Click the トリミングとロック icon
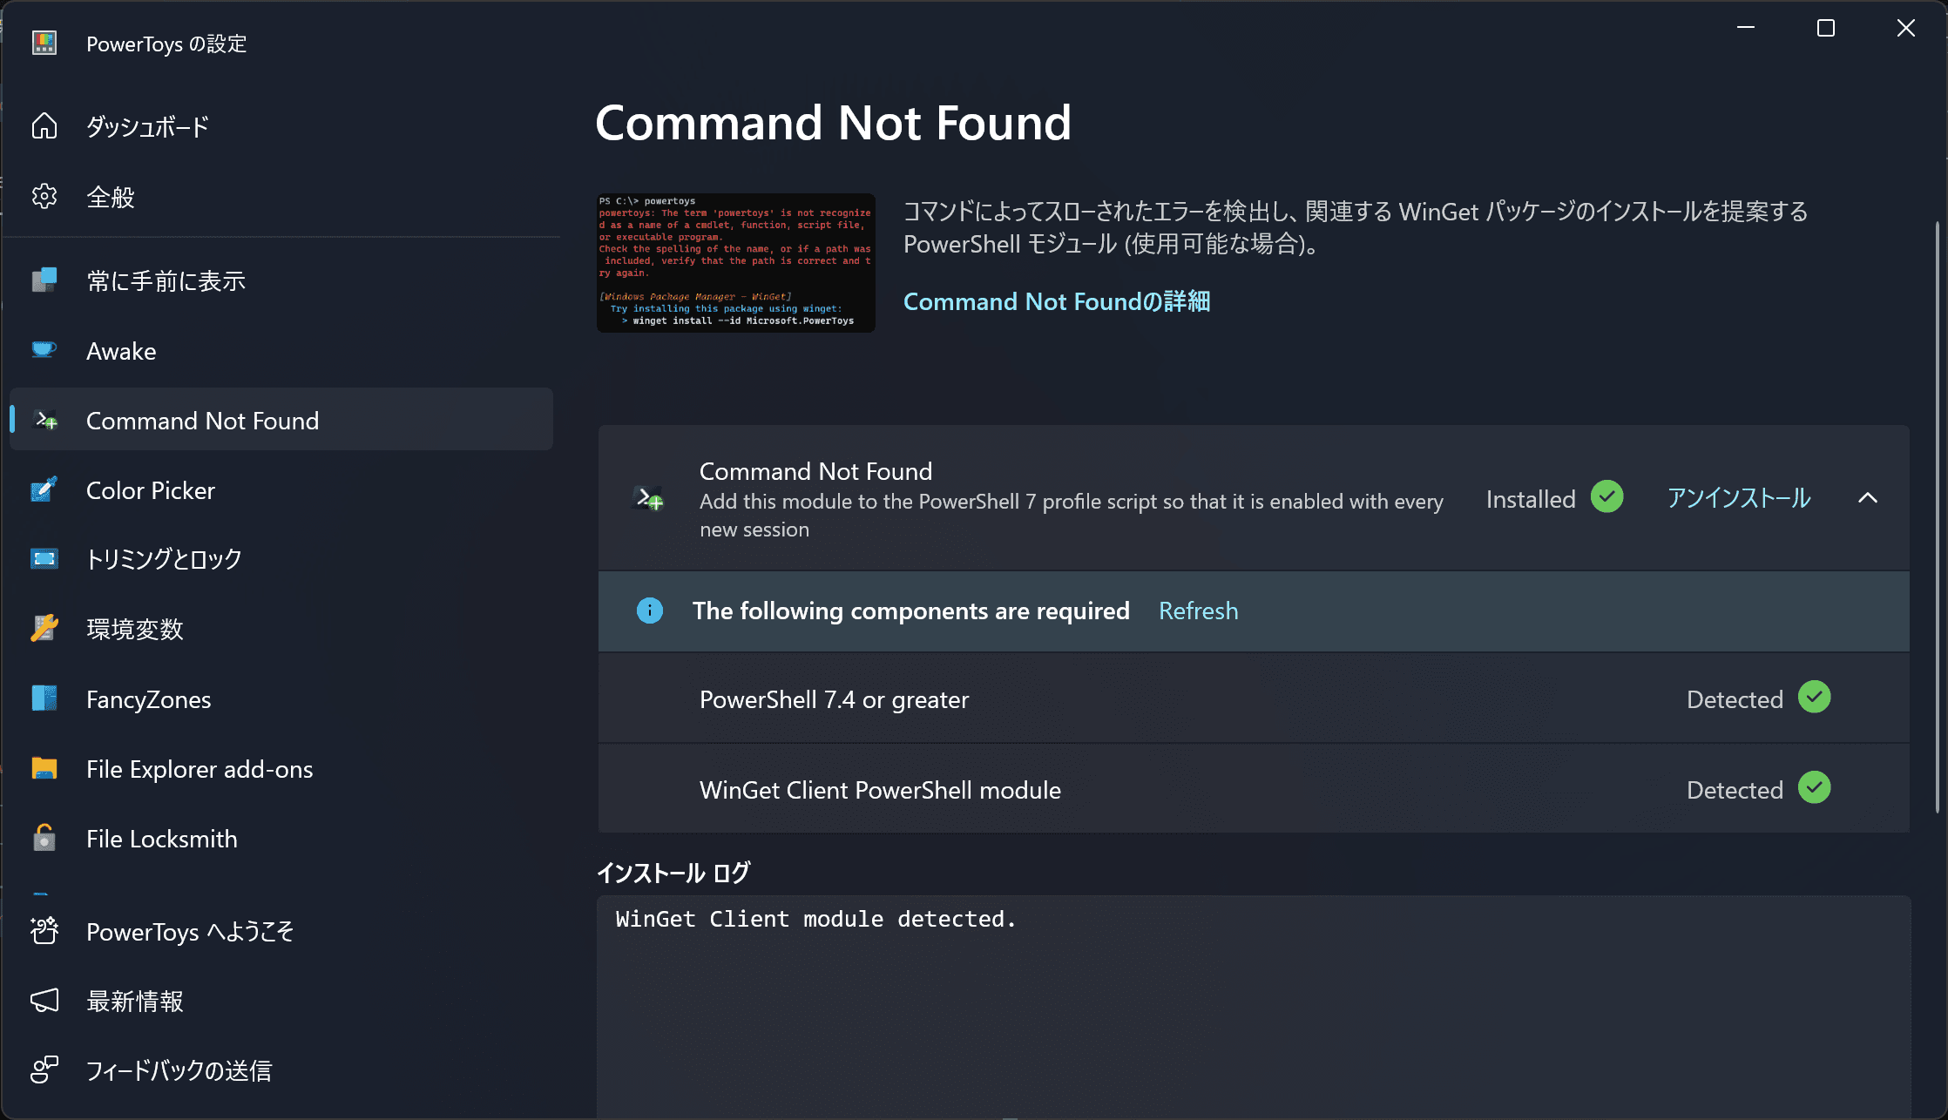The width and height of the screenshot is (1948, 1120). pyautogui.click(x=44, y=558)
